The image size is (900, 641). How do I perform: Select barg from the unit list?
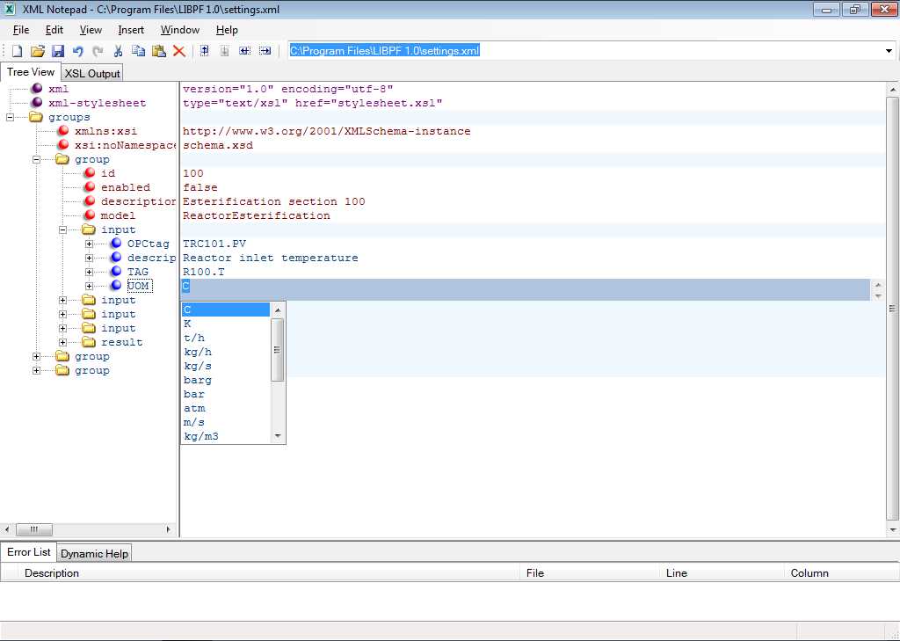(x=197, y=380)
